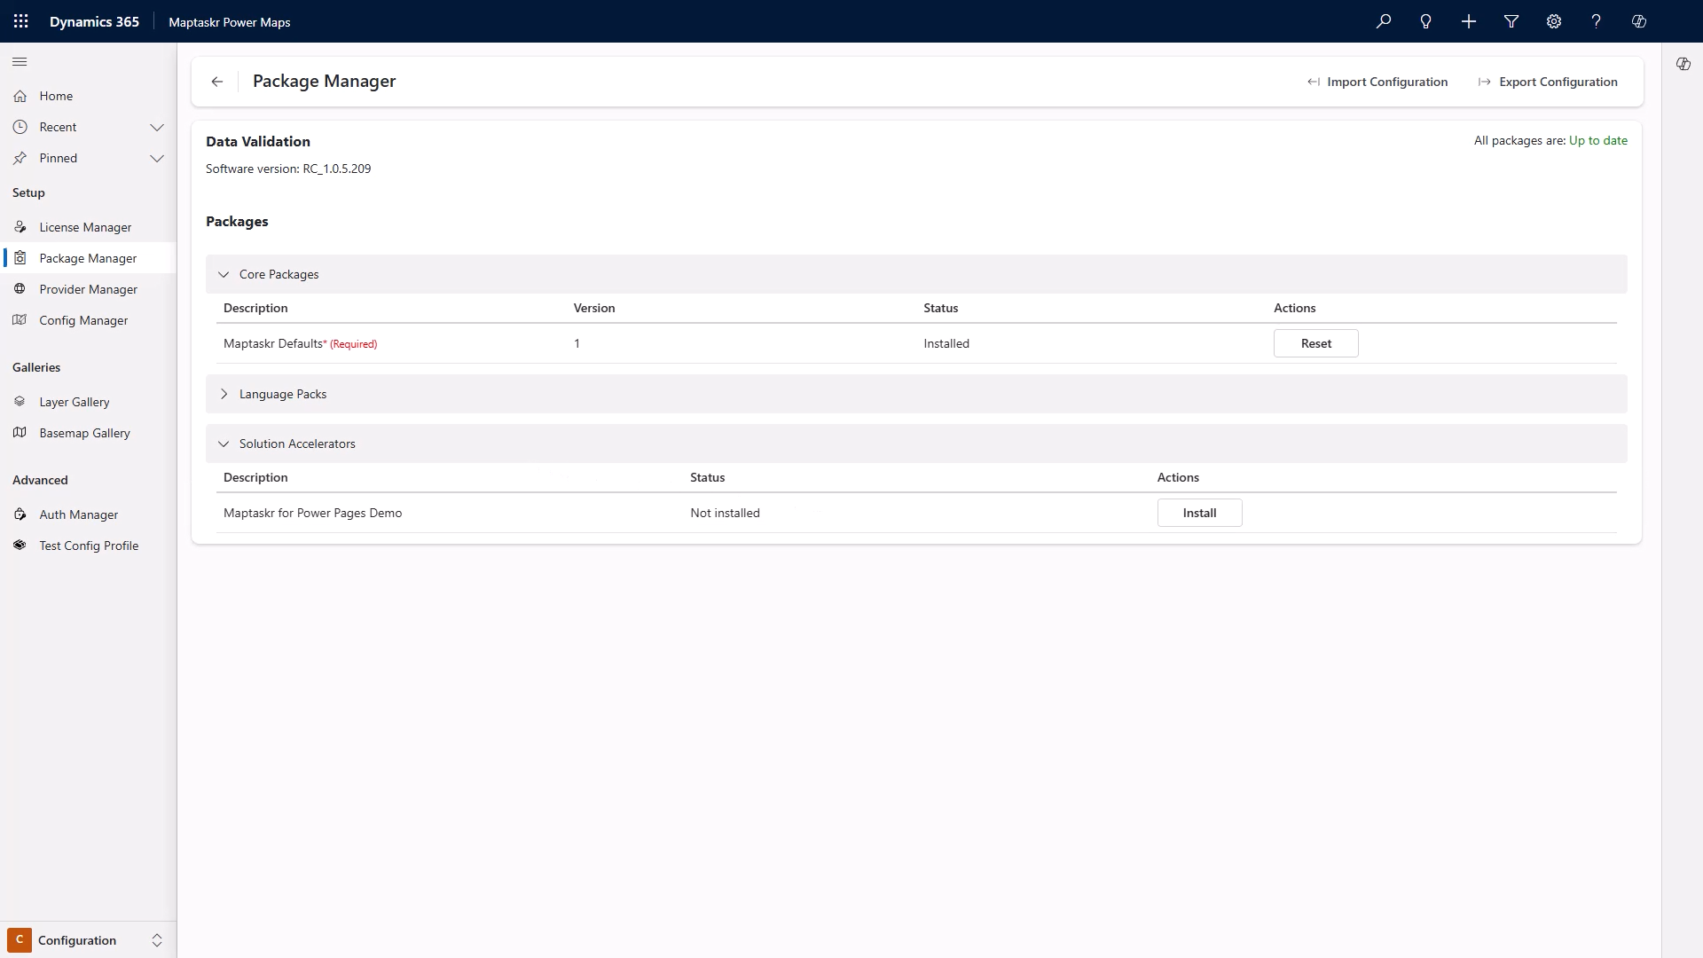Launch Copilot from the top bar
The height and width of the screenshot is (958, 1703).
point(1638,21)
